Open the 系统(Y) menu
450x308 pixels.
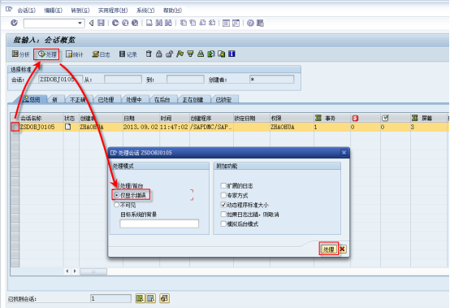coord(145,11)
